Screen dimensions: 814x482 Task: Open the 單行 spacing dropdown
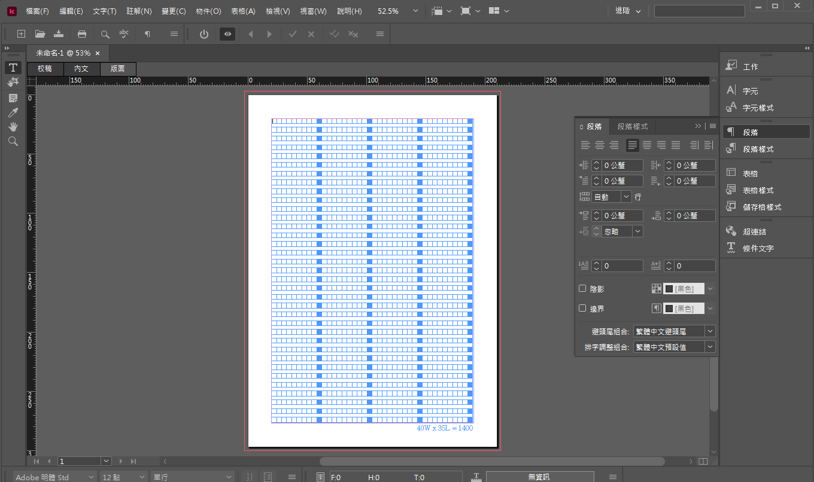point(229,477)
